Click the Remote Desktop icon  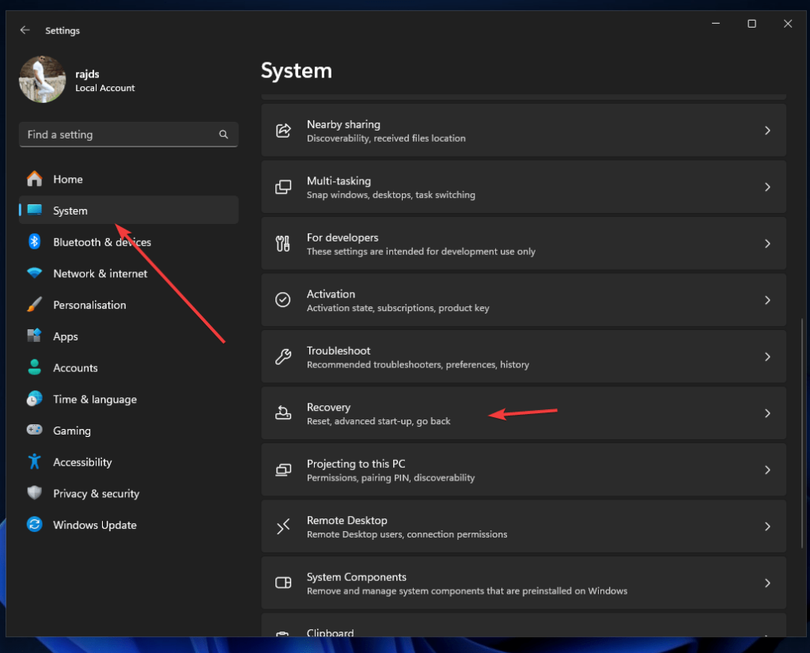coord(283,526)
